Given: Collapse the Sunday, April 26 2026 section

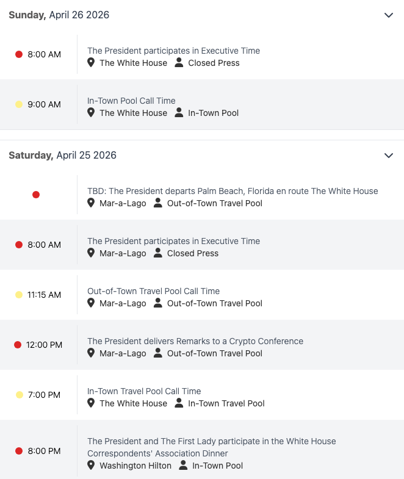Looking at the screenshot, I should pos(389,15).
